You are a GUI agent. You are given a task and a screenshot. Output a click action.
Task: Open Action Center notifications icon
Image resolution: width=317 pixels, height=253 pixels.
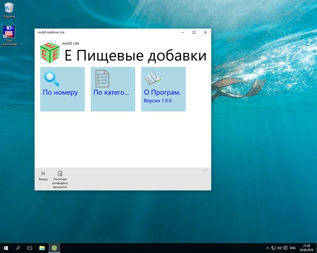tap(285, 248)
